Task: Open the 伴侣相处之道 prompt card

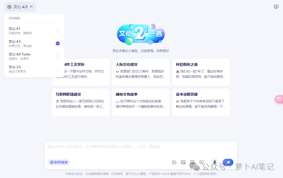Action: point(201,72)
